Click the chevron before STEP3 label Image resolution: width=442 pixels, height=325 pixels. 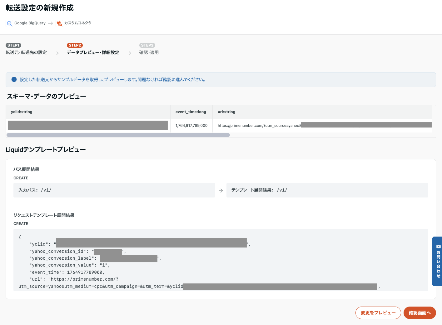pos(130,53)
